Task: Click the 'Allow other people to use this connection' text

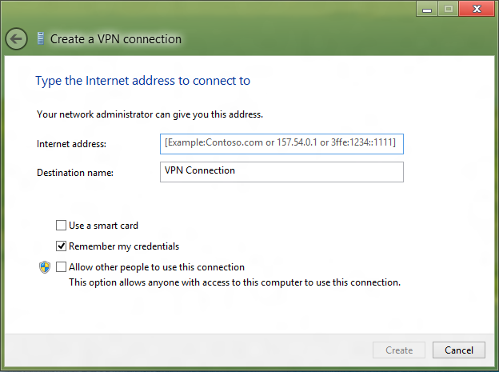Action: [157, 267]
